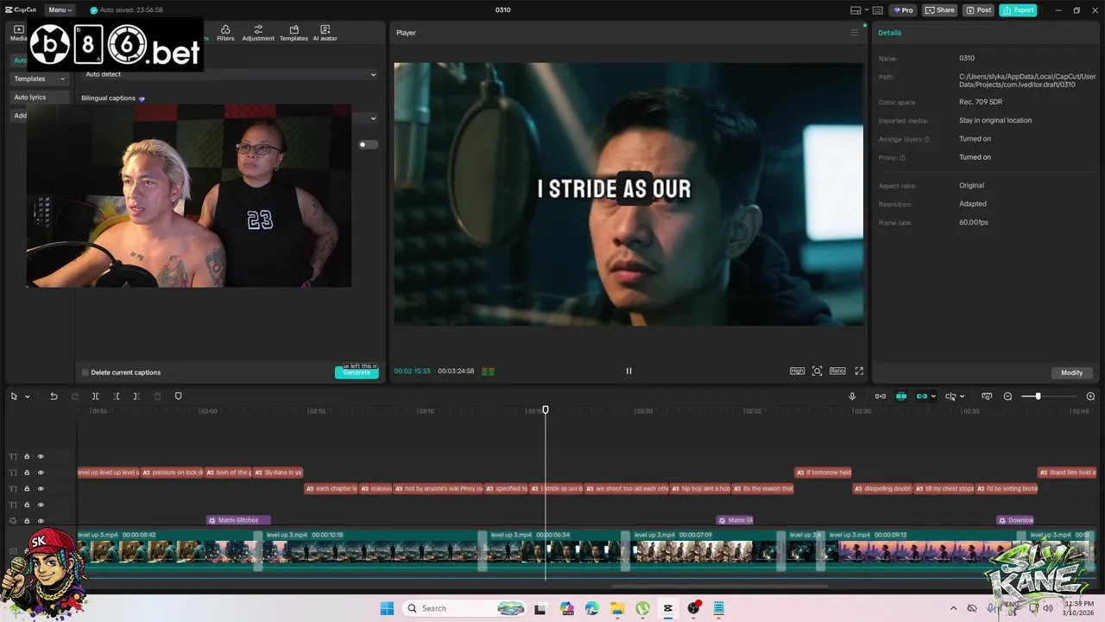The width and height of the screenshot is (1105, 622).
Task: Open the Ratio button in player
Action: (x=837, y=371)
